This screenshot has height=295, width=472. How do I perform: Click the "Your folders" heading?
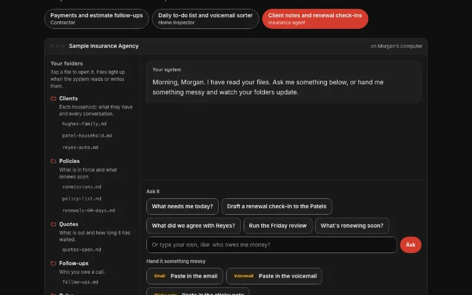point(67,64)
